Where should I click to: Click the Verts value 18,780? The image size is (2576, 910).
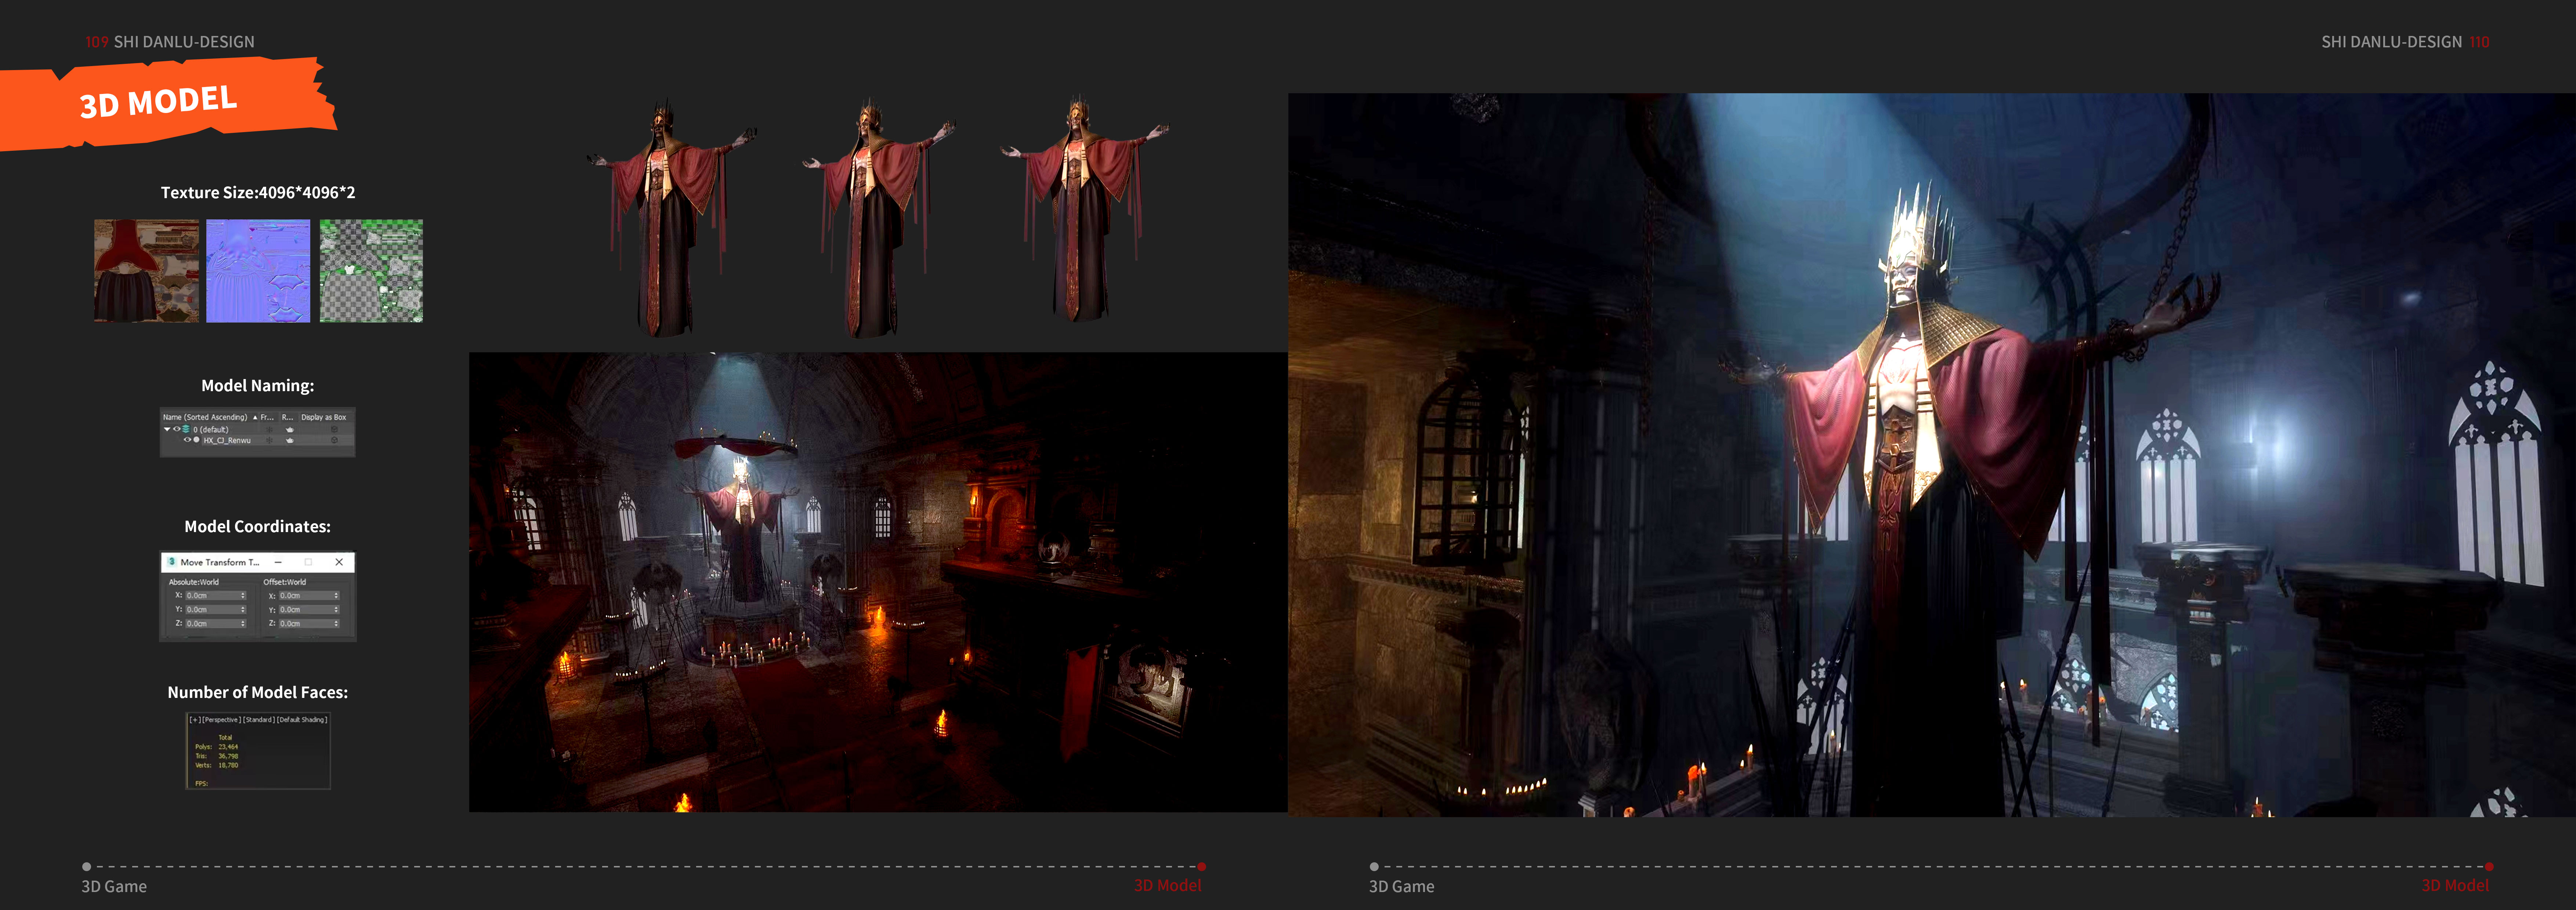click(228, 765)
